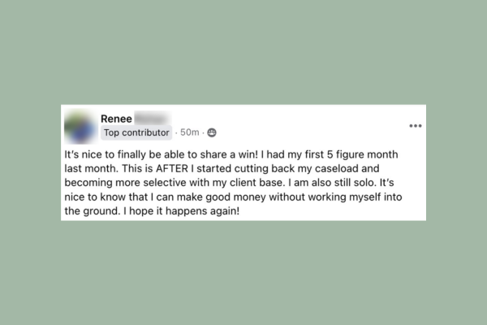The height and width of the screenshot is (325, 487).
Task: Open the profile via the name Renee
Action: click(115, 119)
